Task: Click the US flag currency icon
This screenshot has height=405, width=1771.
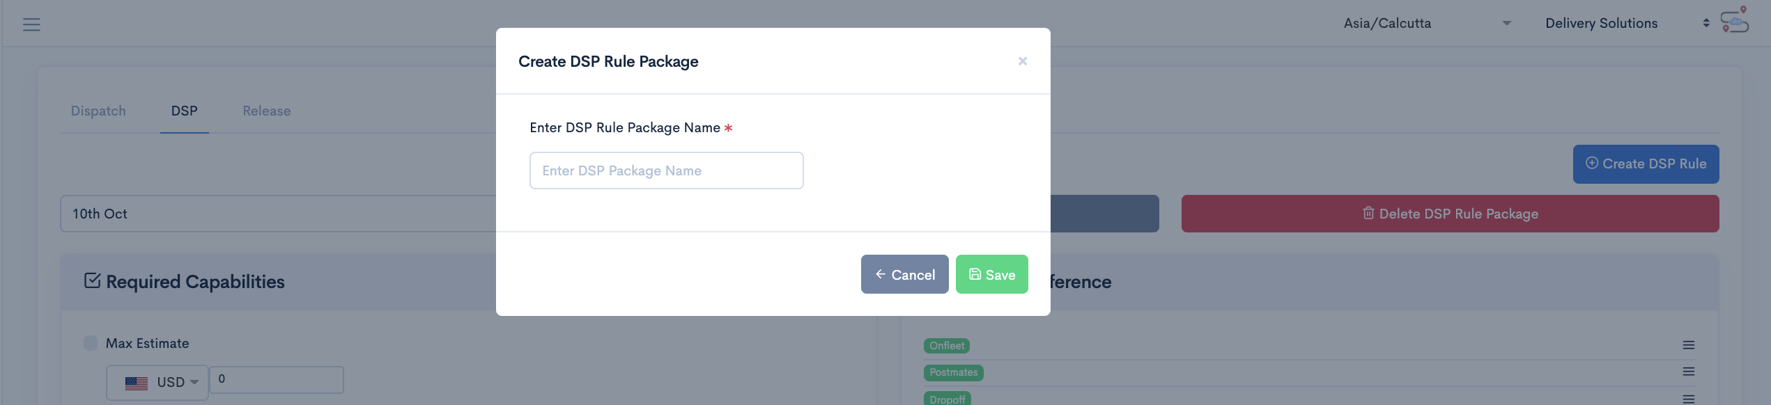Action: pyautogui.click(x=136, y=383)
